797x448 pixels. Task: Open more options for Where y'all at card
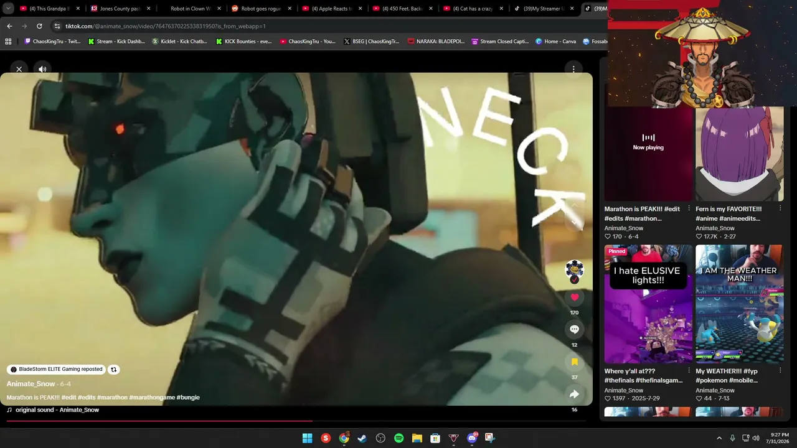pos(689,371)
